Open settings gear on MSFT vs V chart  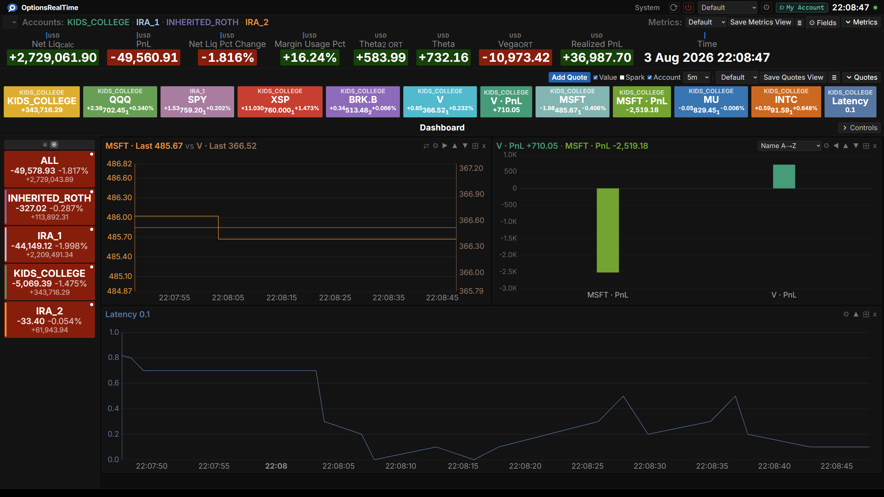tap(435, 146)
